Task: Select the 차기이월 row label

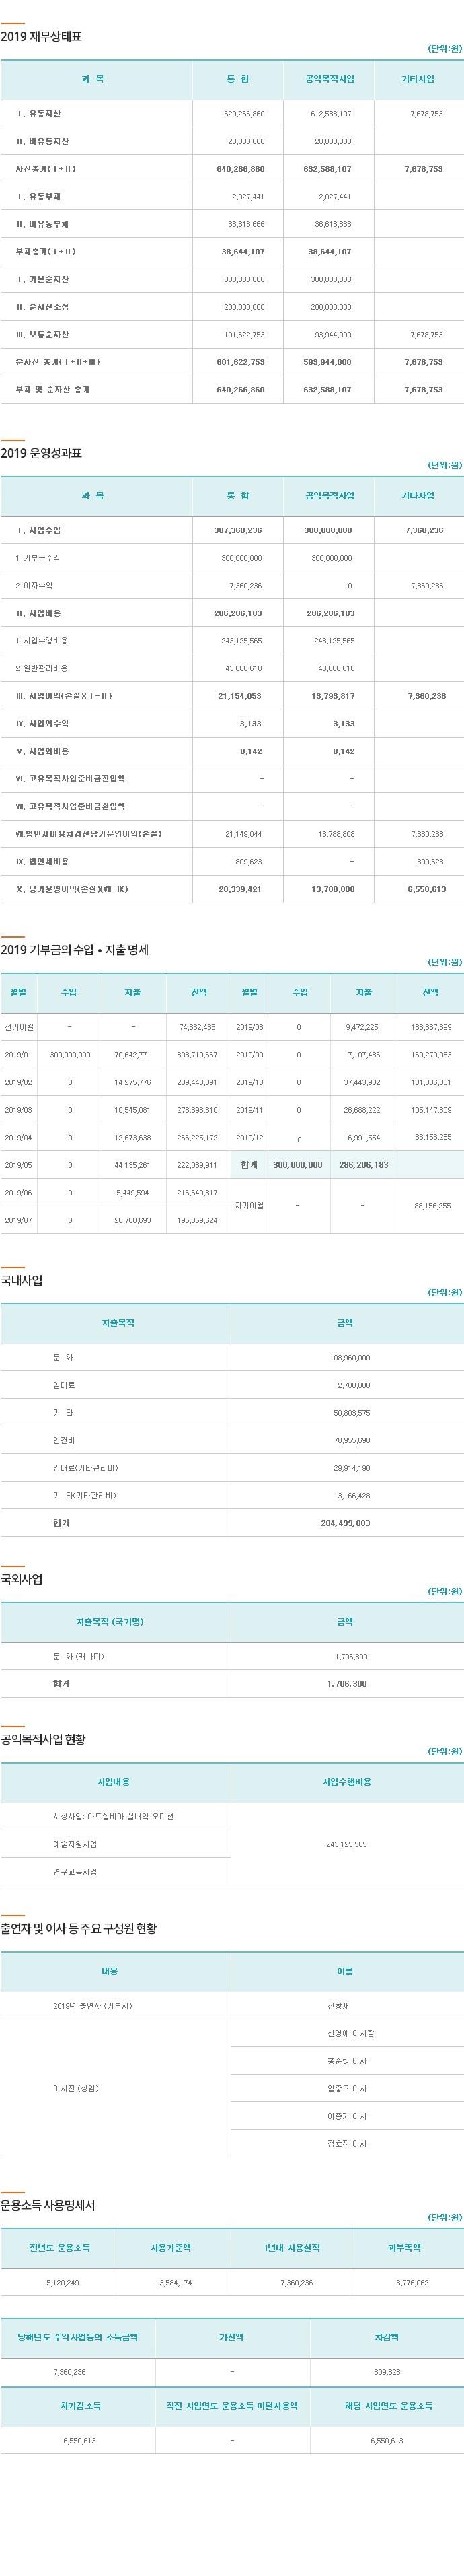Action: 250,1206
